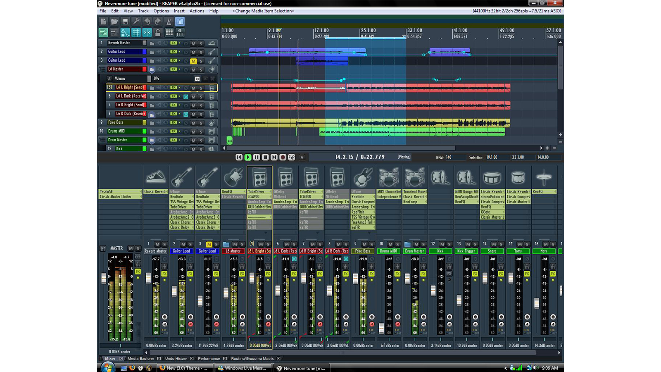This screenshot has width=661, height=372.
Task: Collapse the L6 Master folder track
Action: click(x=152, y=69)
